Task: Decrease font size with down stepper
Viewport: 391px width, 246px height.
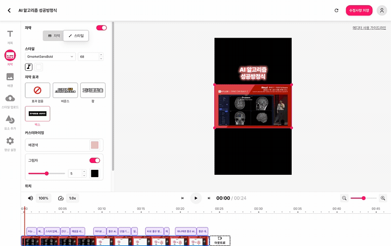Action: (x=101, y=59)
